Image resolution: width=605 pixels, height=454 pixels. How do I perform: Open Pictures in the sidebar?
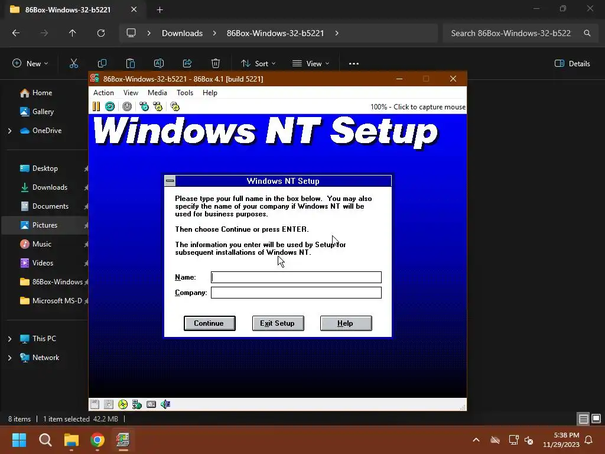coord(45,225)
